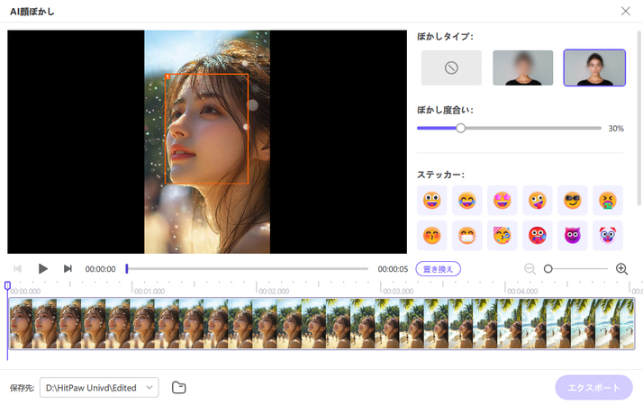
Task: Pick the medical mask emoji sticker
Action: (x=466, y=235)
